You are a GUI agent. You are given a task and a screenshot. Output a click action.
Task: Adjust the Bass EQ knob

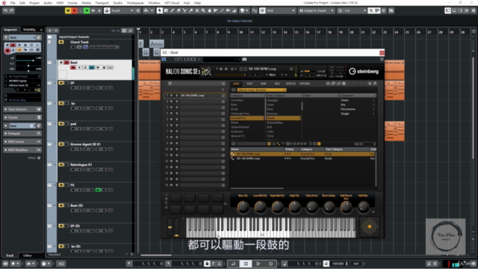pos(243,206)
